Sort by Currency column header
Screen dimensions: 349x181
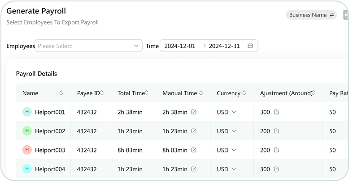[x=244, y=93]
